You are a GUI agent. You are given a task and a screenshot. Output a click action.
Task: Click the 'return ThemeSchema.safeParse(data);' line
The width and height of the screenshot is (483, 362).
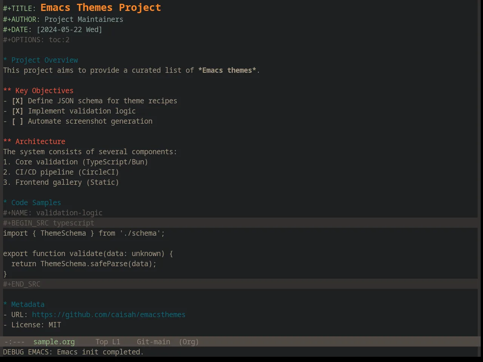(84, 264)
